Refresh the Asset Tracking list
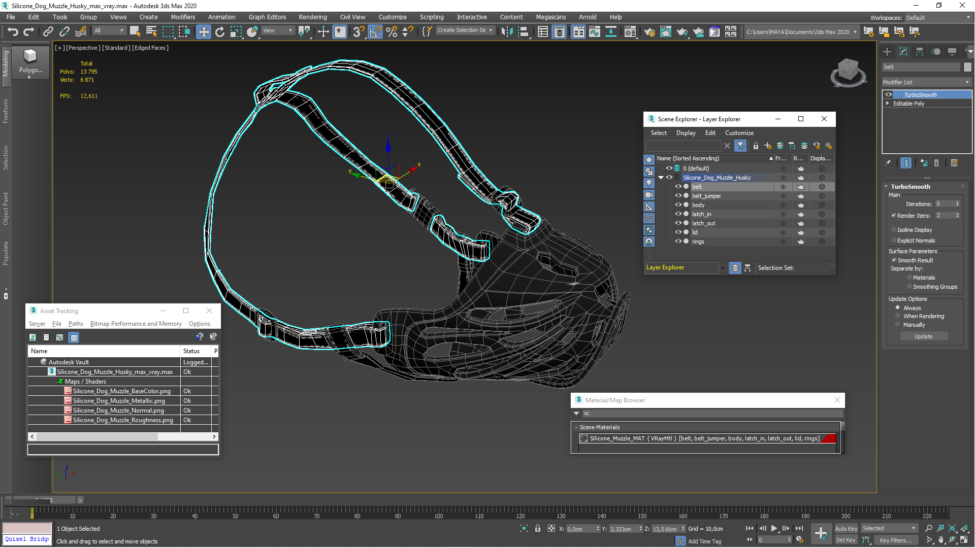975x548 pixels. [x=32, y=337]
